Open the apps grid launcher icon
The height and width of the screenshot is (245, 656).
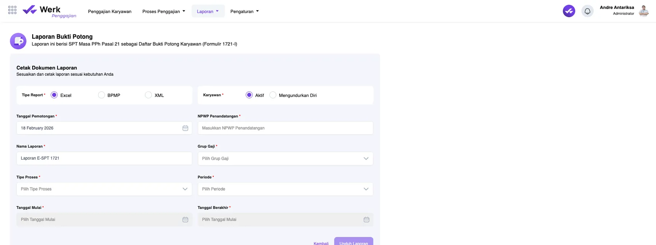tap(12, 10)
